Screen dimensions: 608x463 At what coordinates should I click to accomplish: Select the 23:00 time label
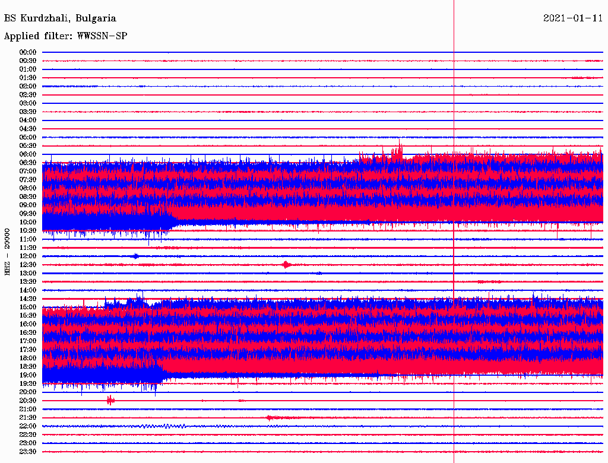[x=28, y=443]
